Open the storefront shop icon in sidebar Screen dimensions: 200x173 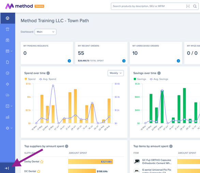8,29
